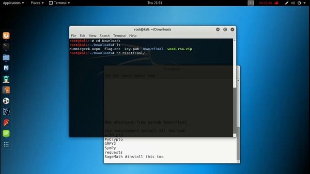Click dummiegeek.ovpn in terminal listing
The height and width of the screenshot is (174, 310).
pos(85,49)
